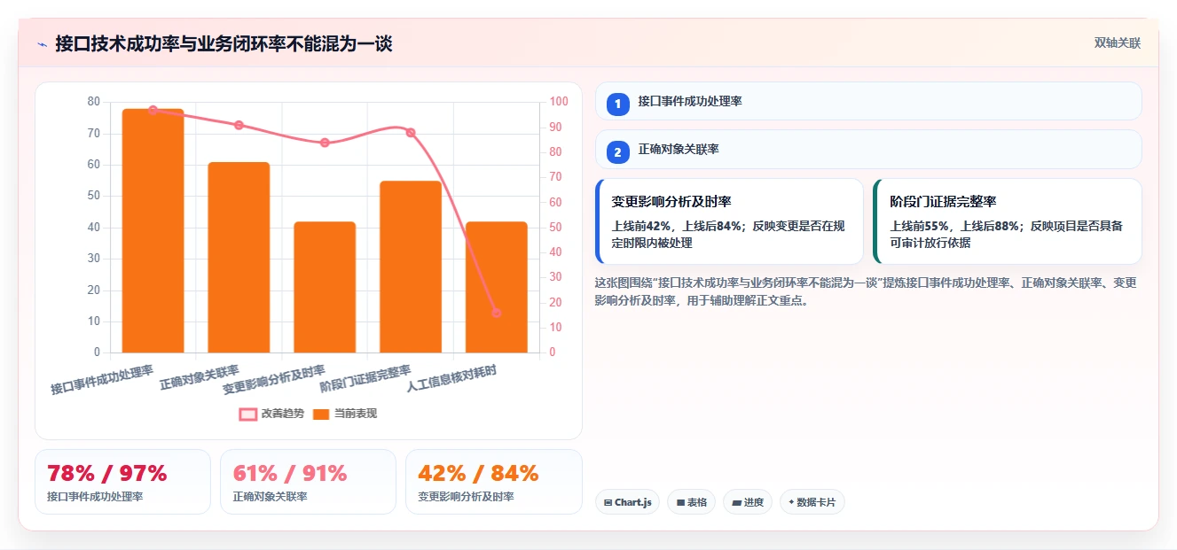Toggle the 当前表现 legend entry

[x=345, y=414]
